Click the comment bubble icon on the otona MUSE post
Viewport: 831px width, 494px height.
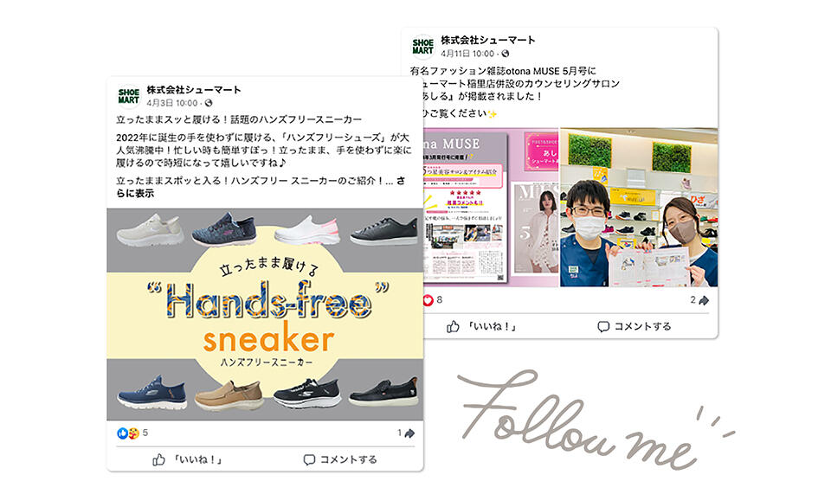(x=603, y=327)
